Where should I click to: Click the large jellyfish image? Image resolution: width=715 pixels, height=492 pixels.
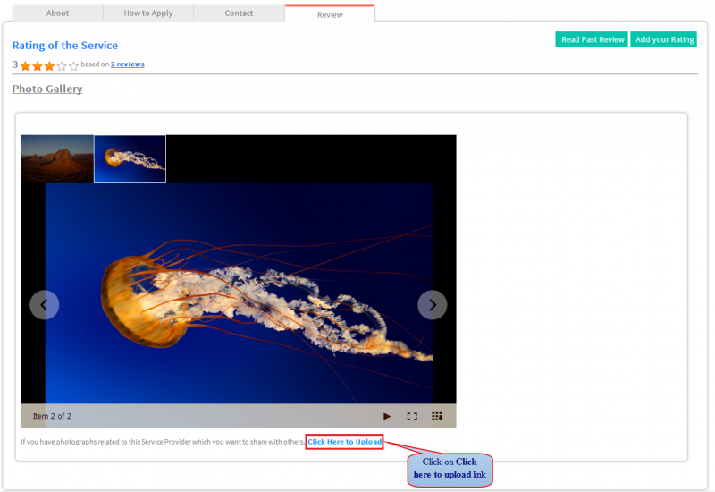(x=239, y=293)
